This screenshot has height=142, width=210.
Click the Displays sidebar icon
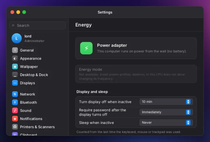click(x=15, y=83)
